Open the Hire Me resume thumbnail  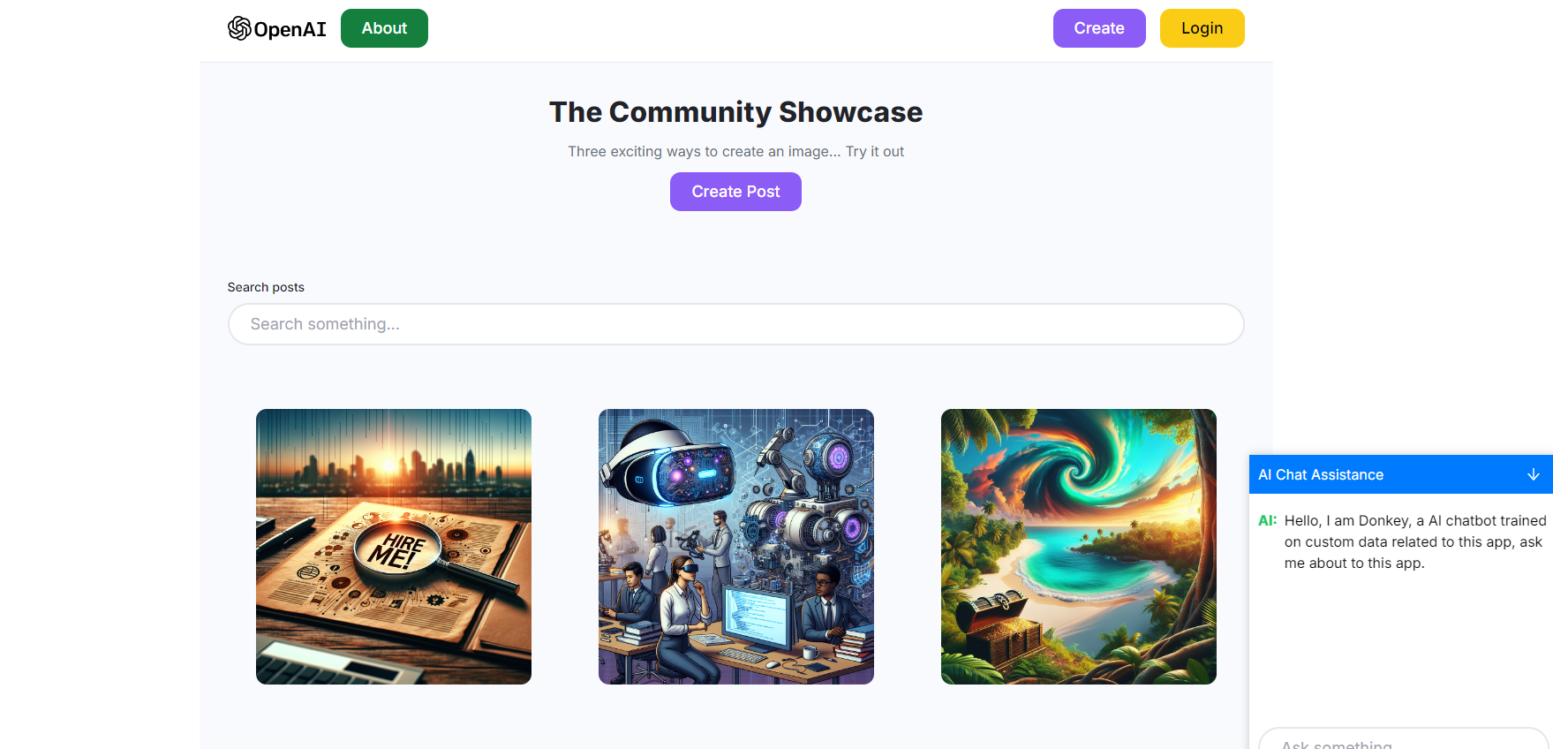tap(394, 547)
